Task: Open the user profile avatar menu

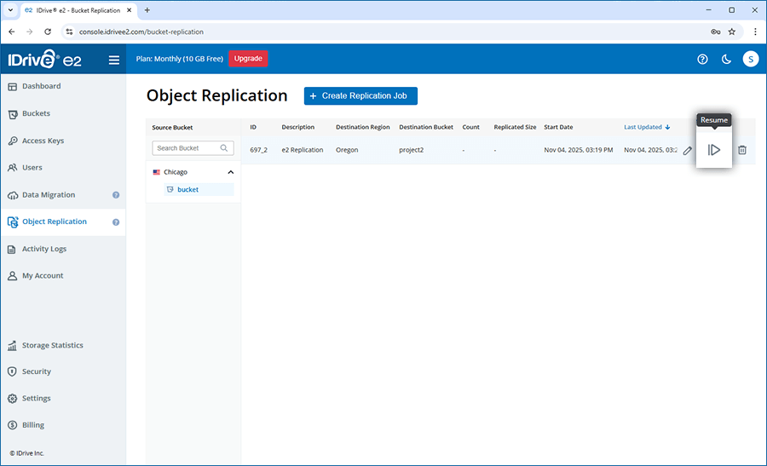Action: click(750, 59)
